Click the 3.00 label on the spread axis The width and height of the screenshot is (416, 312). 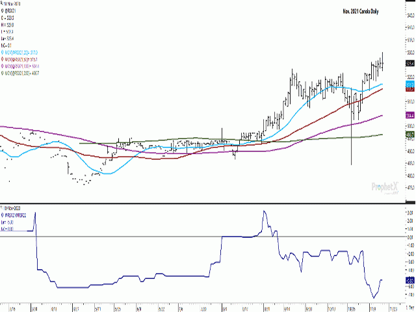click(410, 213)
